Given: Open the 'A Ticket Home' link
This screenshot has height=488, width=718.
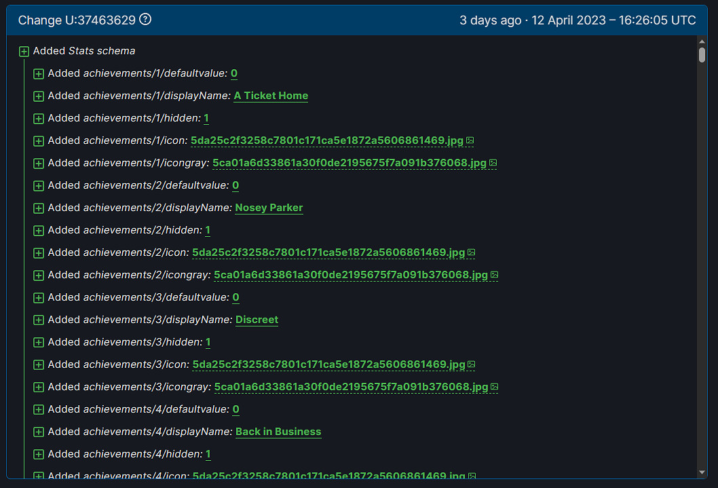Looking at the screenshot, I should (271, 96).
